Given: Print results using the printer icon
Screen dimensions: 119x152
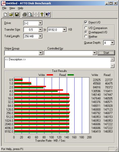Looking at the screenshot, I should tap(24, 14).
